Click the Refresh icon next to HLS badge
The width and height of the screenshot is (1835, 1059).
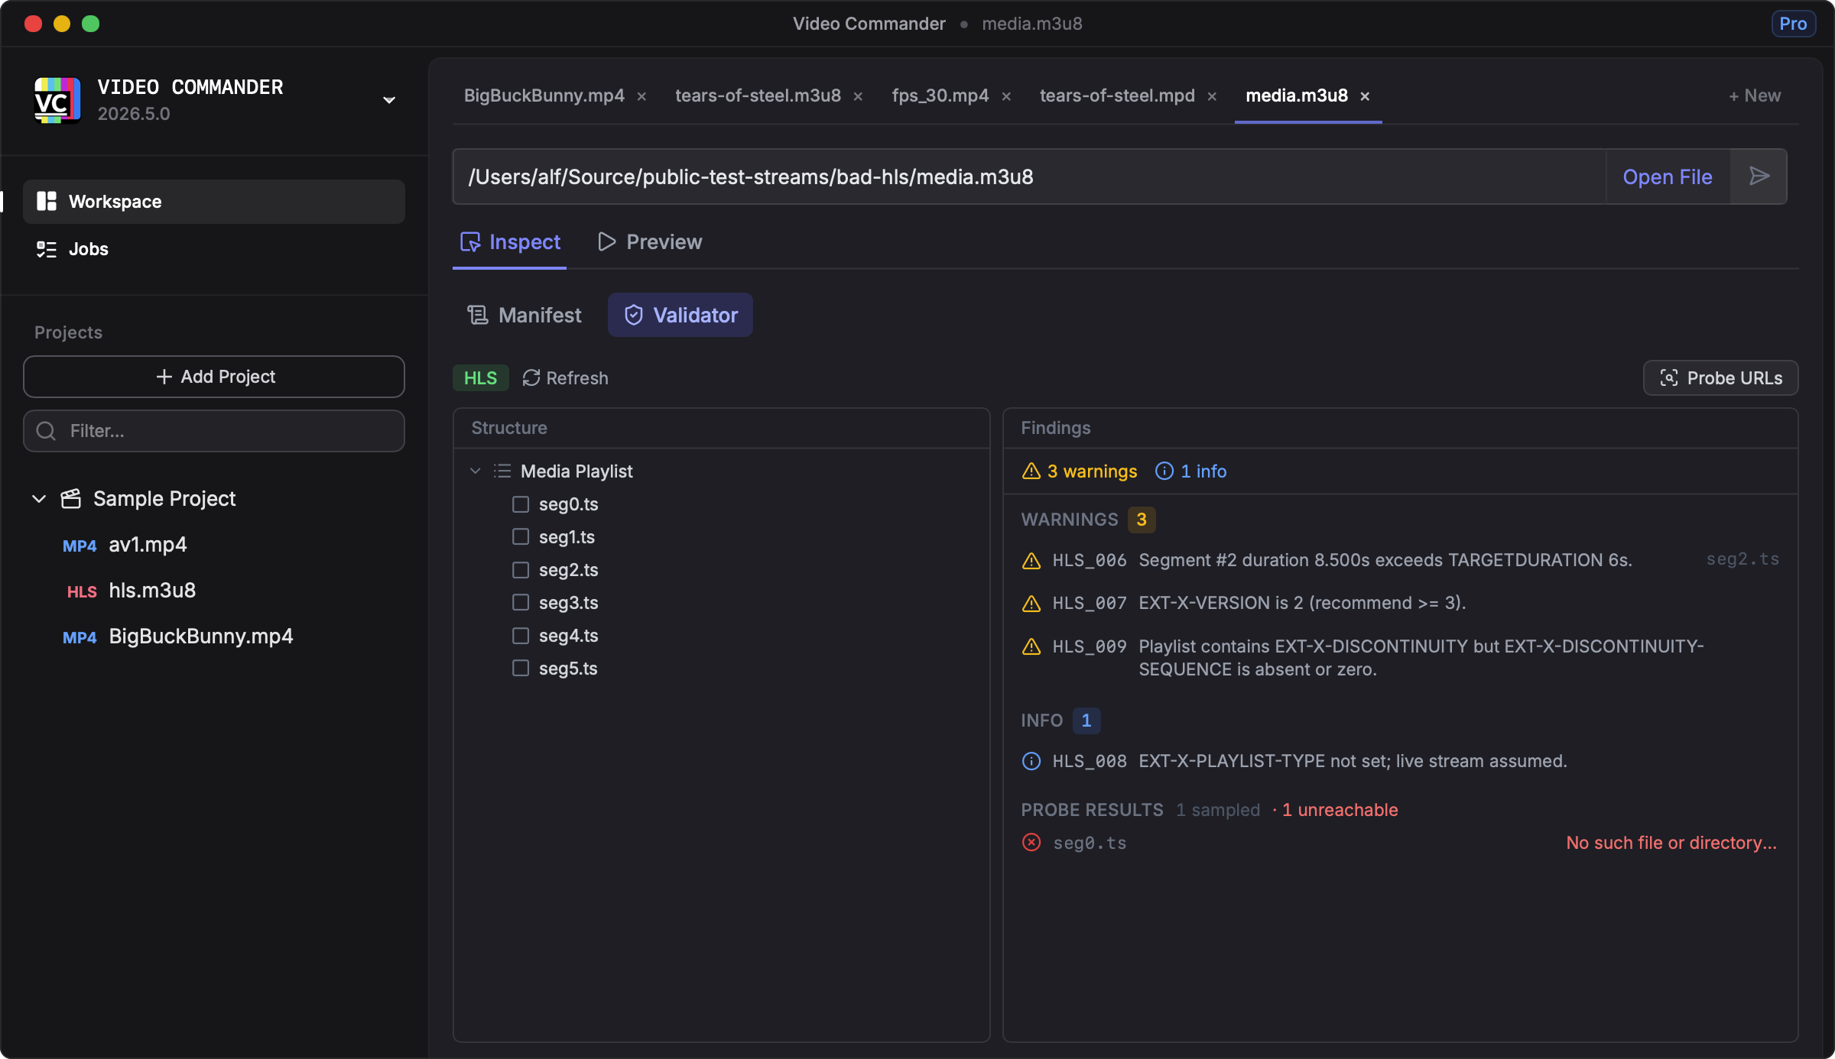pos(531,377)
